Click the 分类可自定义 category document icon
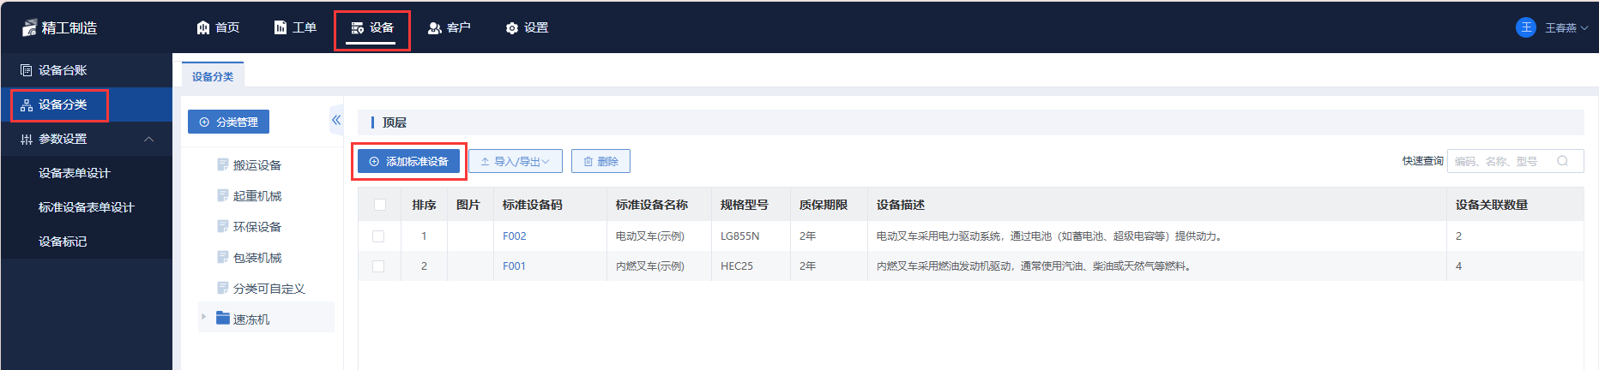The height and width of the screenshot is (370, 1599). (223, 288)
